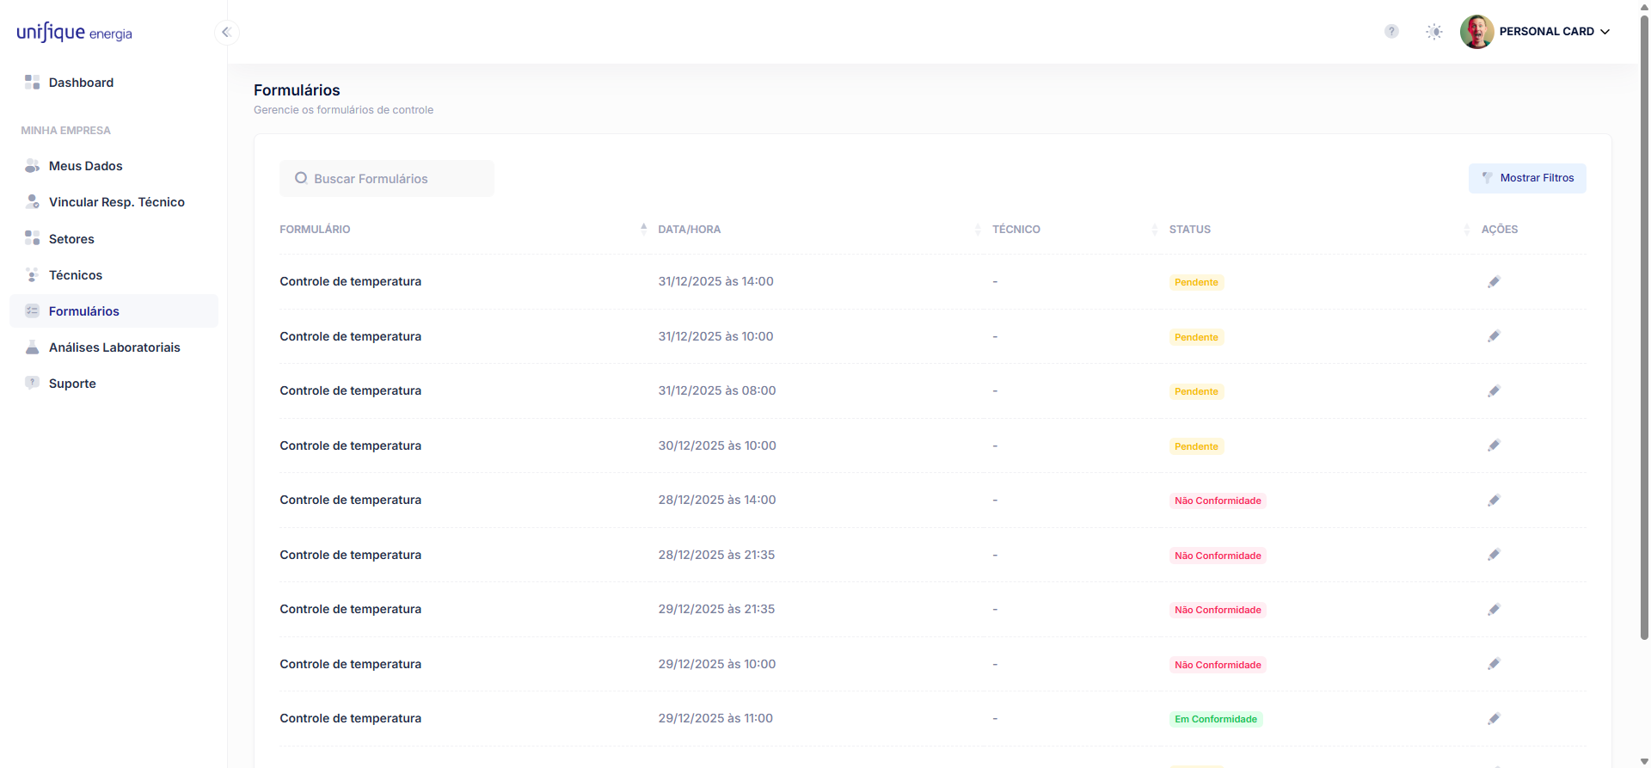Sort the table by Status column
The height and width of the screenshot is (768, 1651).
(1189, 230)
